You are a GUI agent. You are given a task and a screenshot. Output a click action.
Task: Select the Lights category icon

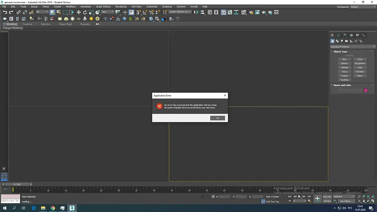(342, 41)
